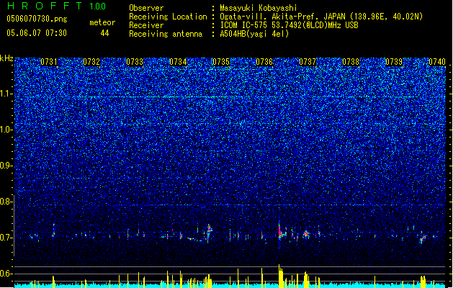Click the tallest yellow intensity peak near 0736
This screenshot has width=453, height=288.
point(280,276)
